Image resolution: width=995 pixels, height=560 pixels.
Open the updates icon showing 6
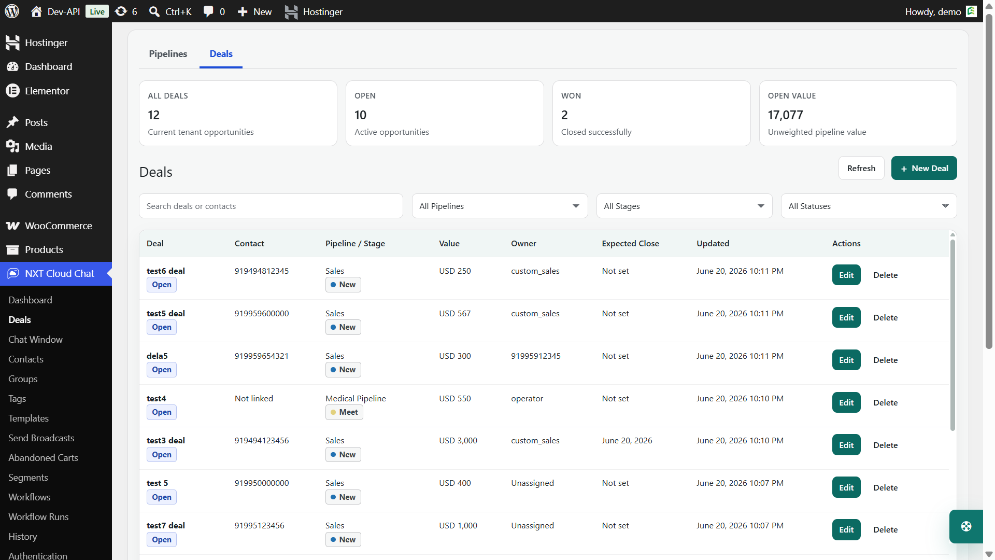click(121, 11)
